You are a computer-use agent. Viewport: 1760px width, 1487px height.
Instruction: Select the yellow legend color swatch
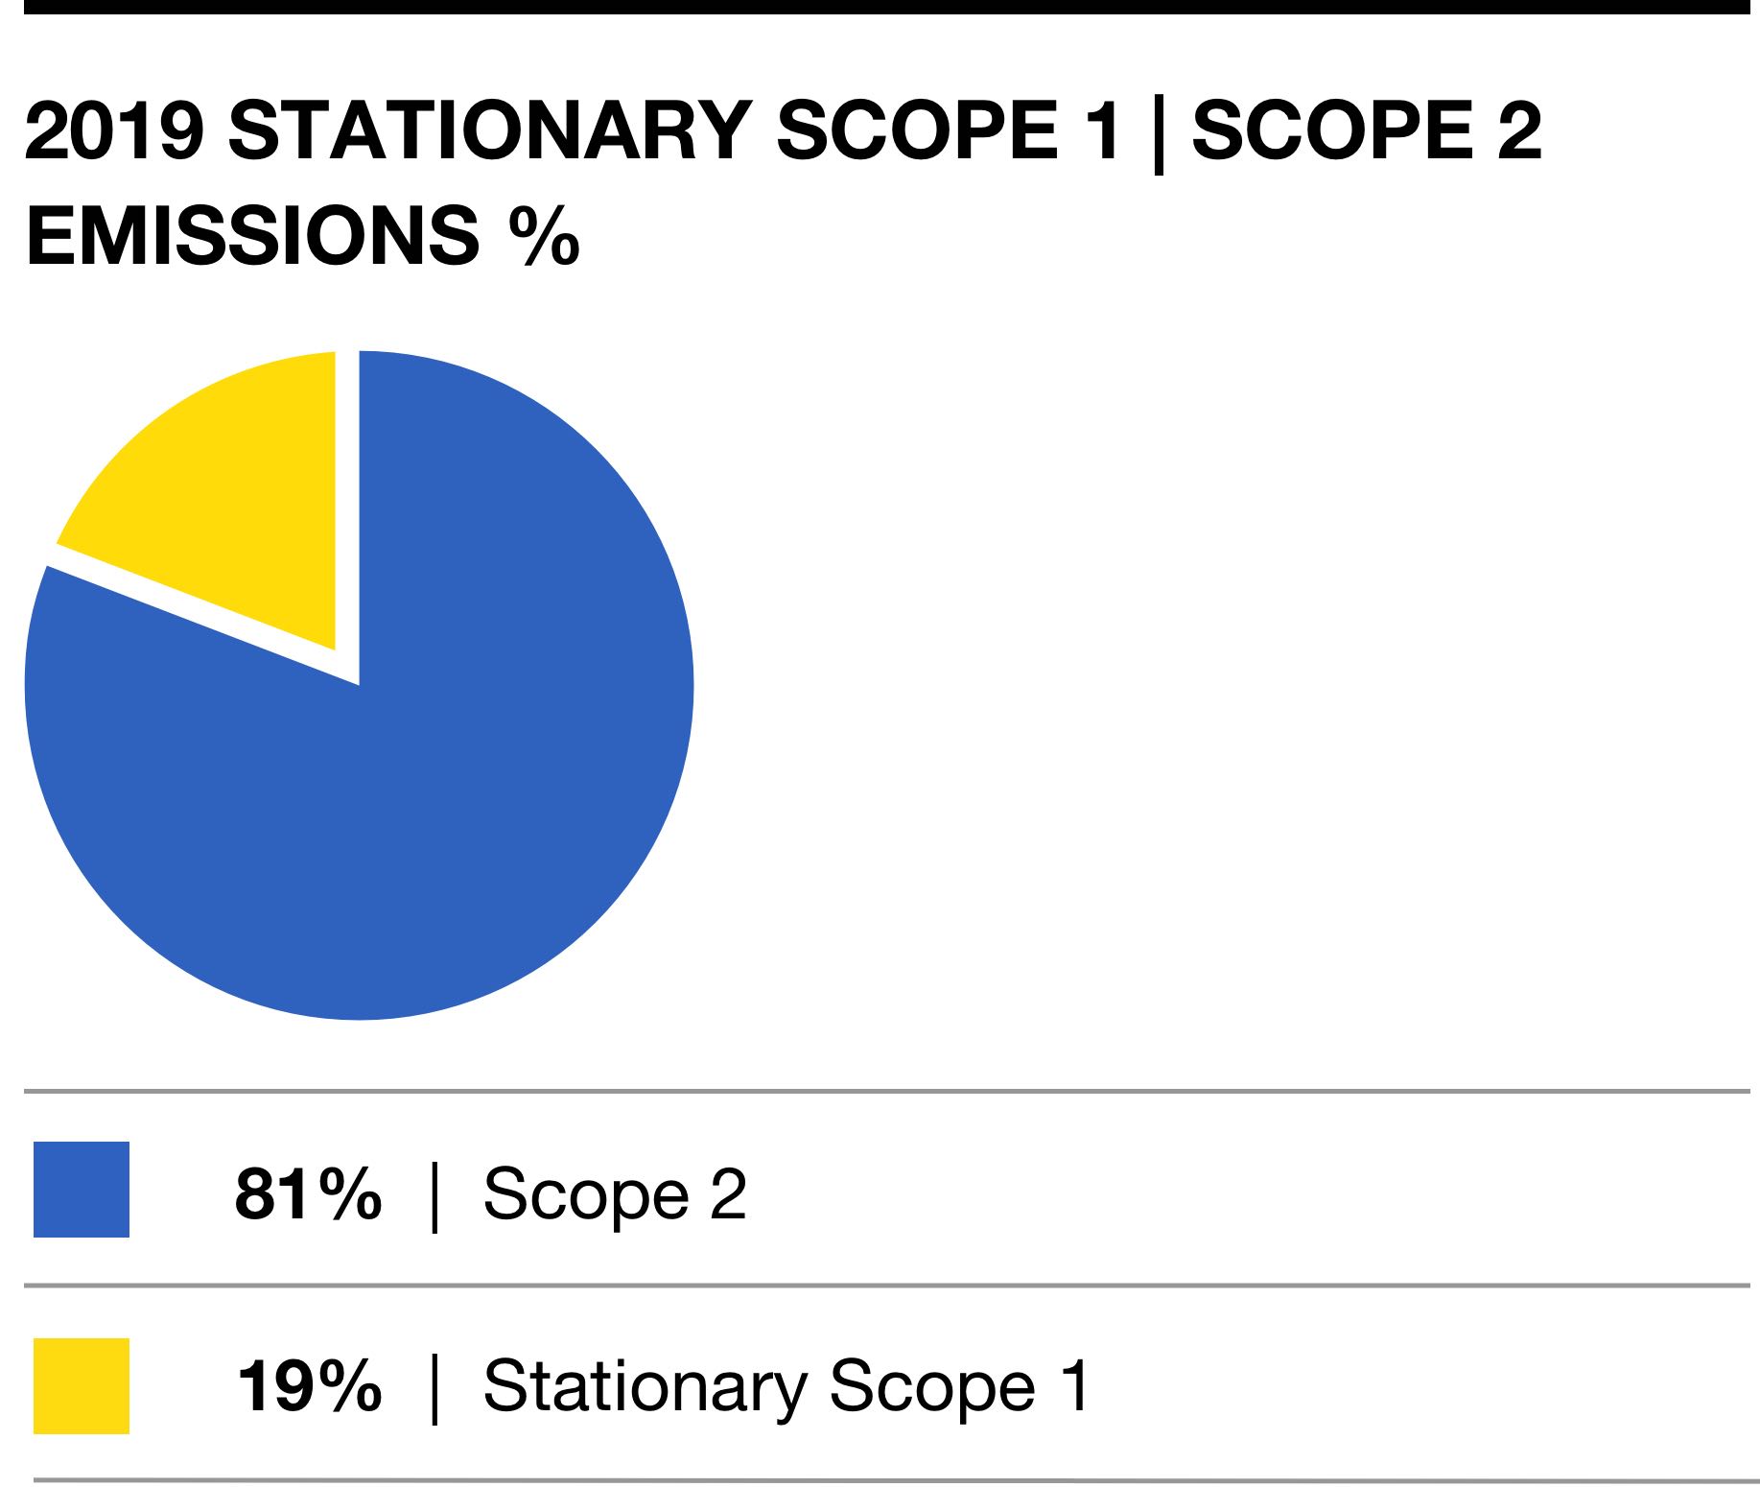(82, 1386)
